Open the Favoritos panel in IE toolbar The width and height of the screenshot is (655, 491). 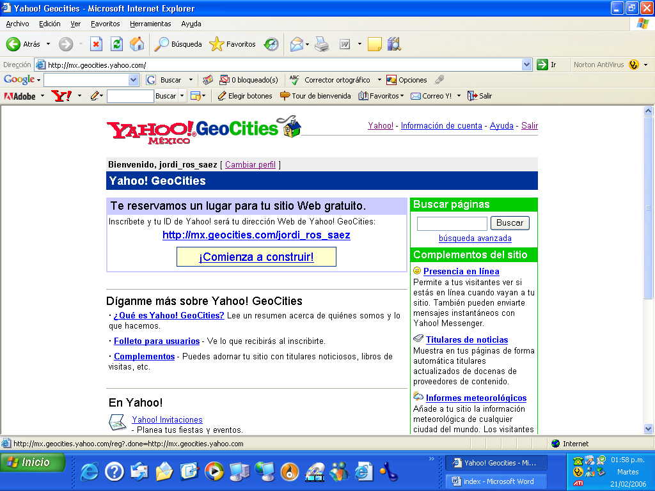(x=233, y=44)
